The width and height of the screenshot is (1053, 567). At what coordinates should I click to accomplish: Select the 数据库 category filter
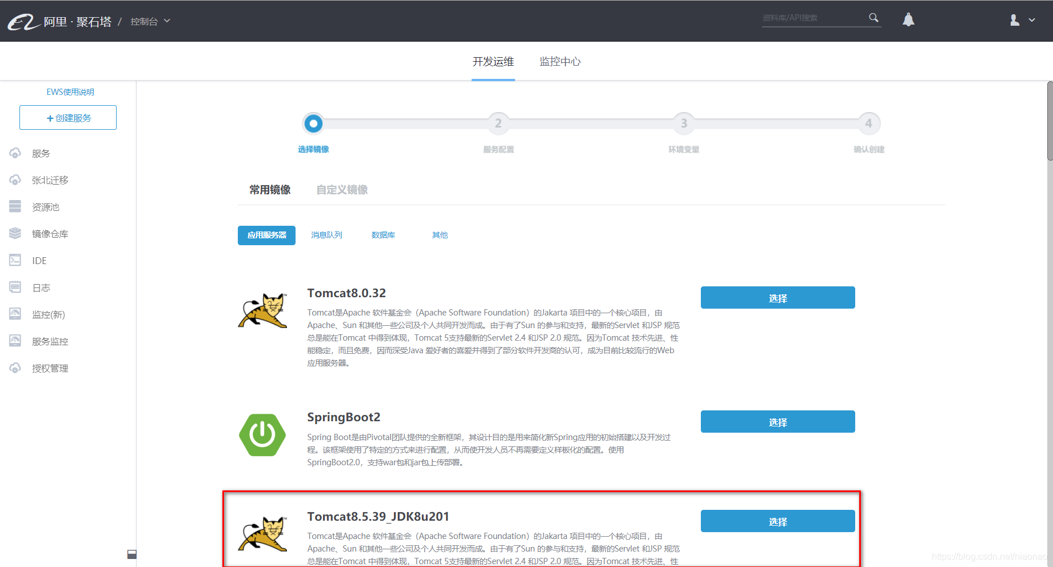click(x=383, y=235)
